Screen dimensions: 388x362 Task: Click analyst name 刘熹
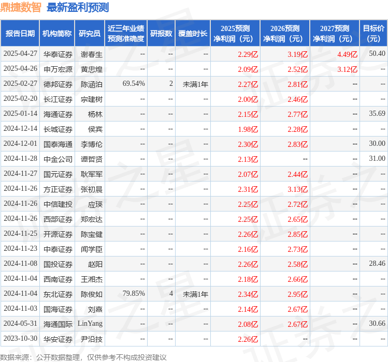click(x=95, y=309)
